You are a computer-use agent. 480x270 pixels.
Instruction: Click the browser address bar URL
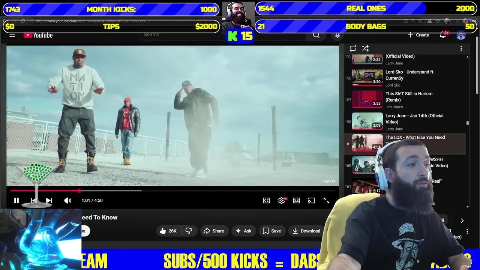point(90,21)
